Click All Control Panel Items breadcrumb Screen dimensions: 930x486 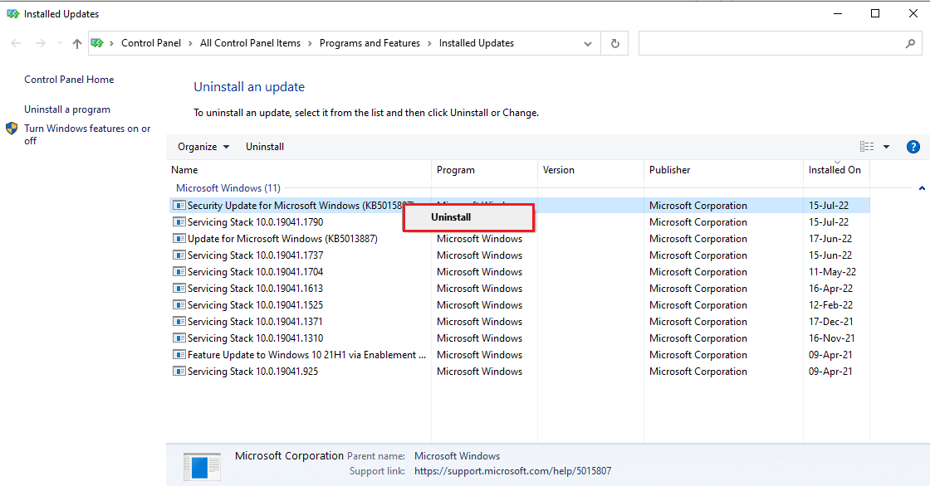click(x=250, y=43)
